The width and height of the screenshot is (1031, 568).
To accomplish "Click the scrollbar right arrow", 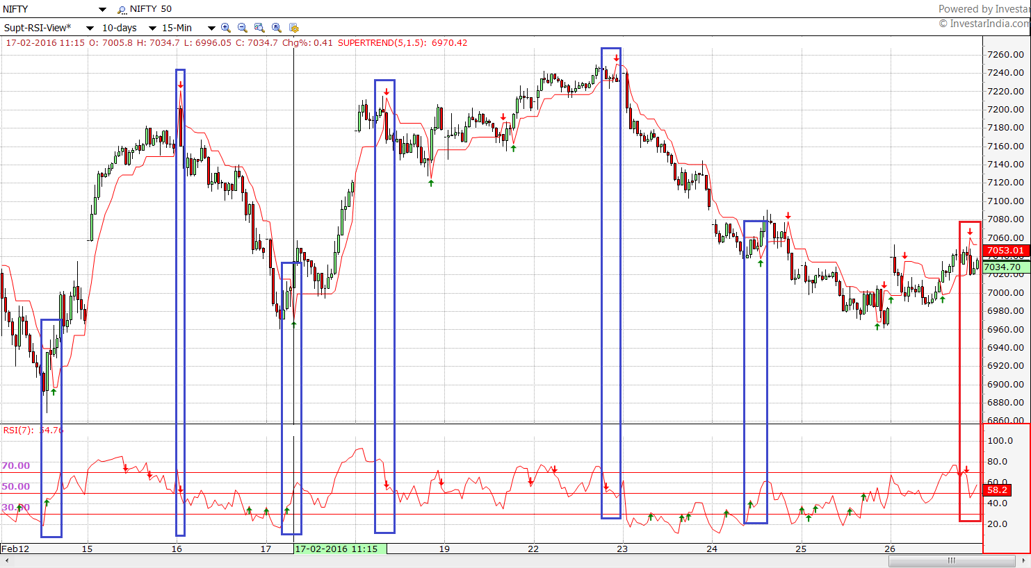I will (x=1025, y=560).
